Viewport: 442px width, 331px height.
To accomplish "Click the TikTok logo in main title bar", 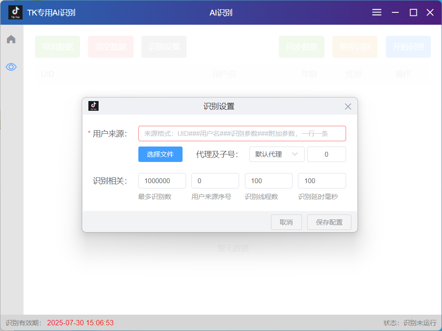I will click(15, 12).
